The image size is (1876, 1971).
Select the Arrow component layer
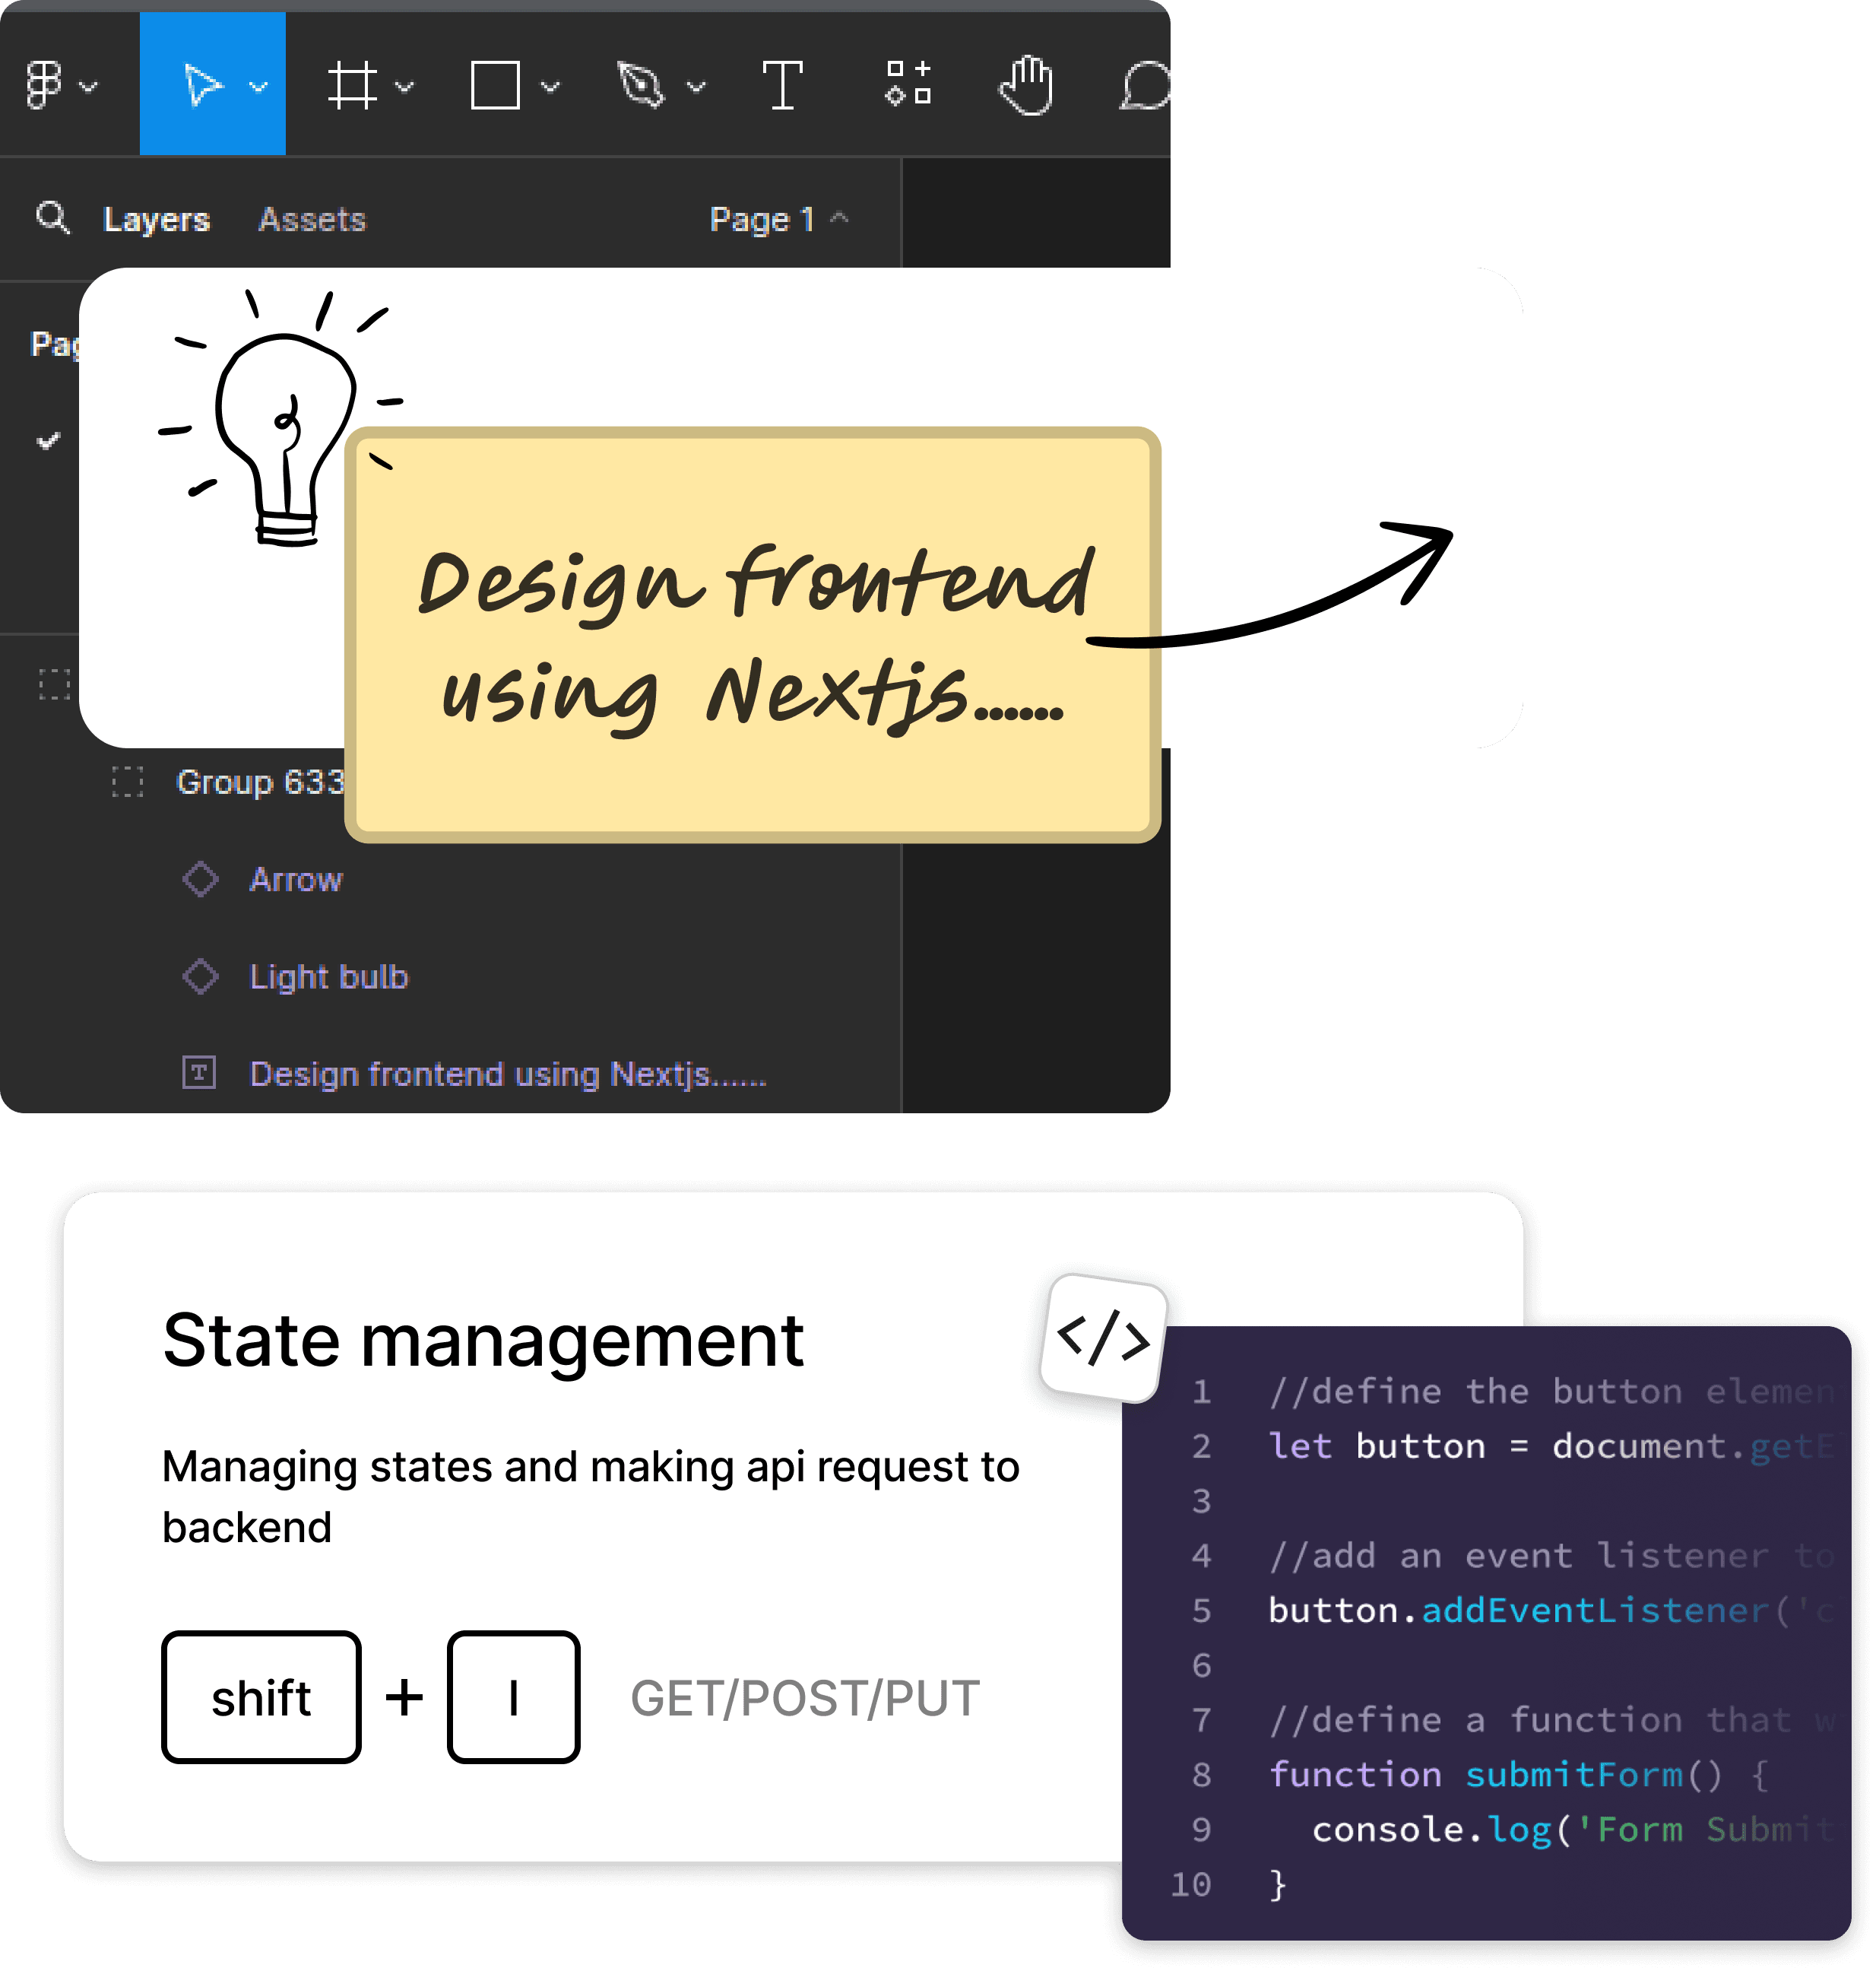tap(296, 880)
